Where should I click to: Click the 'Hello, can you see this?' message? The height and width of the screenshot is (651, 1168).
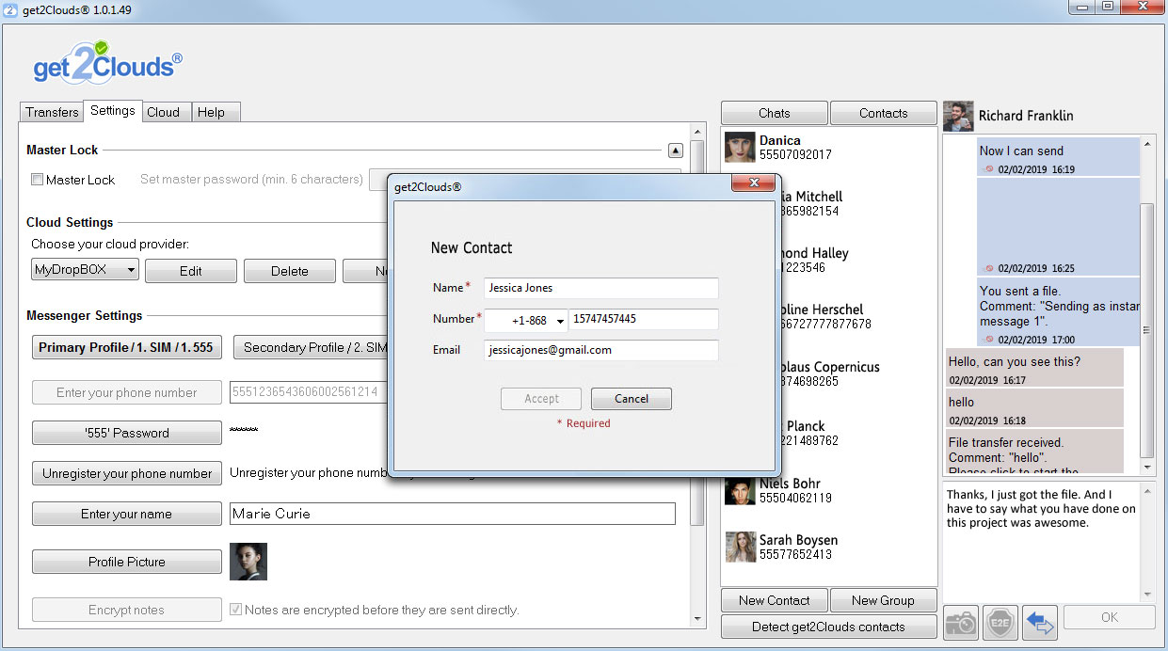[1034, 368]
